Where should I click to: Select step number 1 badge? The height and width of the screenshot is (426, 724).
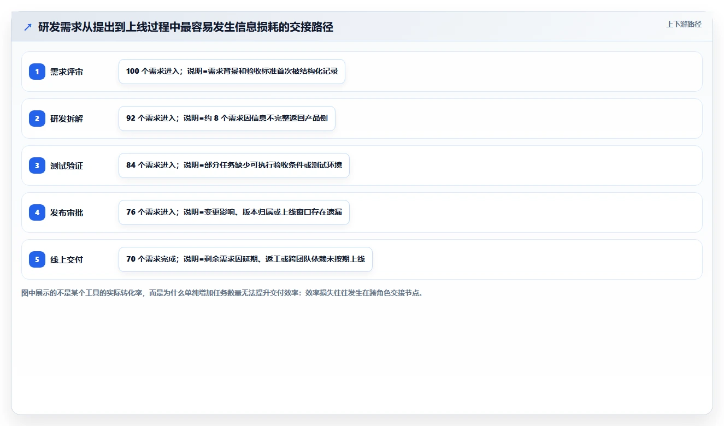pyautogui.click(x=37, y=72)
